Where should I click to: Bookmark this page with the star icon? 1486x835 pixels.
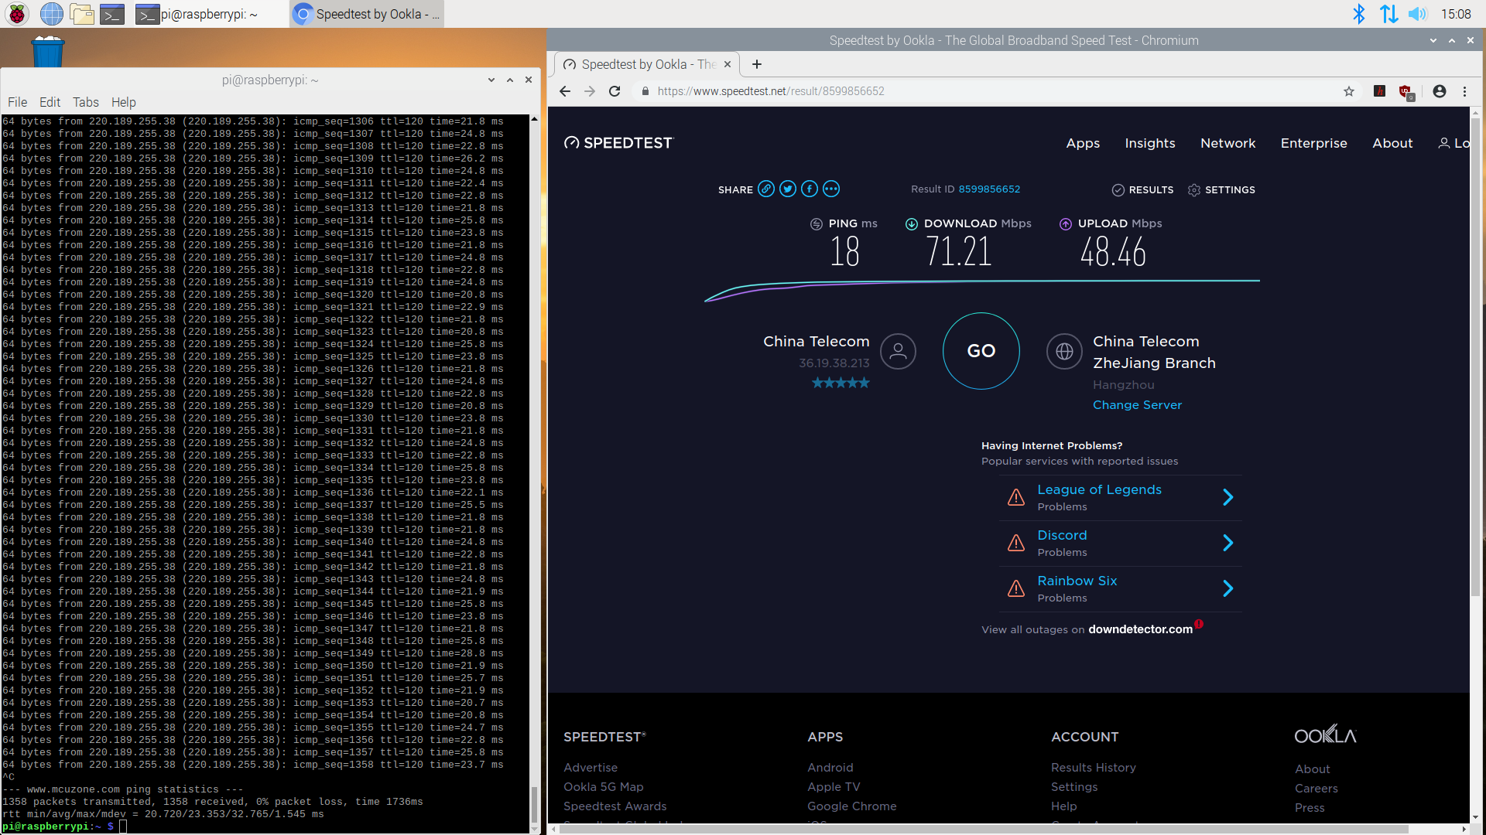pos(1349,91)
